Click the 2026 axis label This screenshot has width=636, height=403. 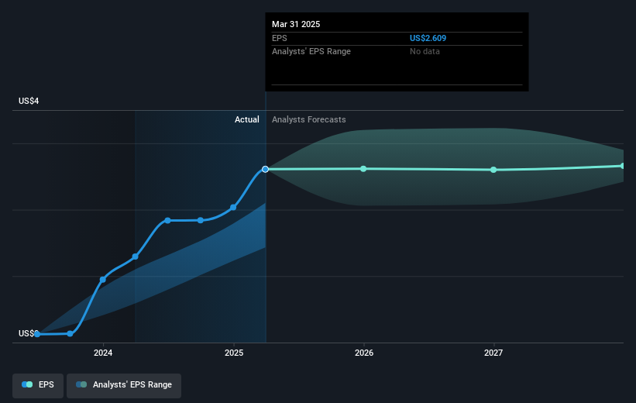click(x=364, y=353)
